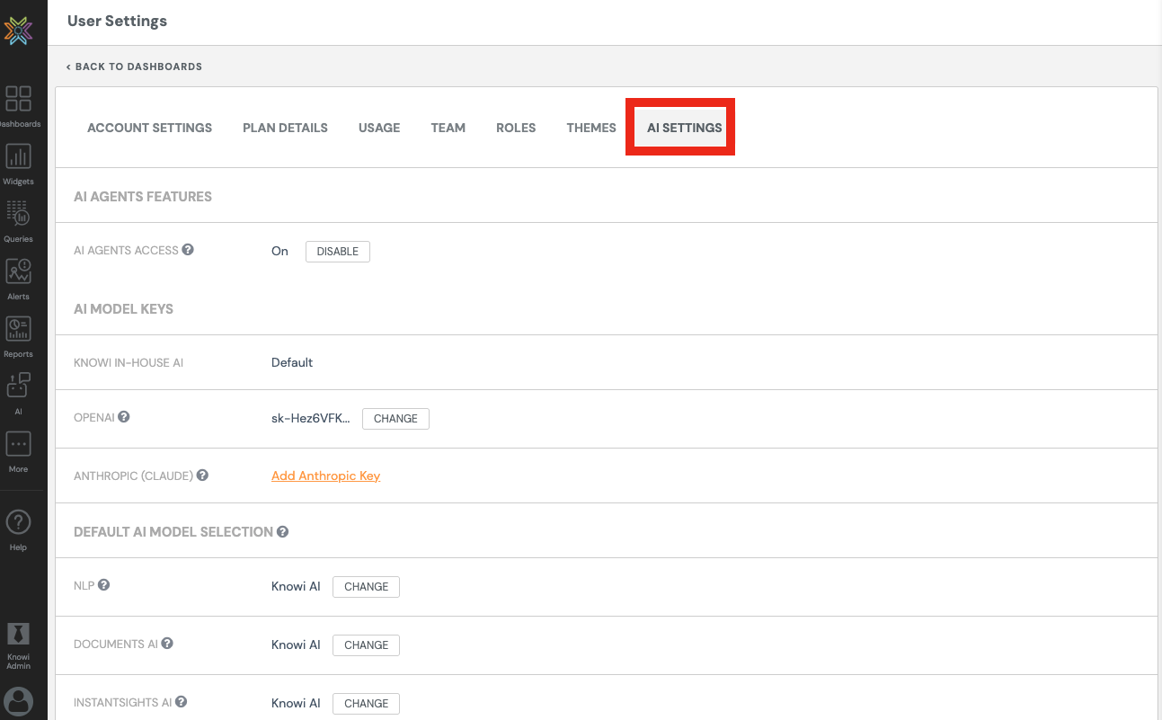Screen dimensions: 1162x720
Task: Disable AI Agents Access
Action: [x=338, y=252]
